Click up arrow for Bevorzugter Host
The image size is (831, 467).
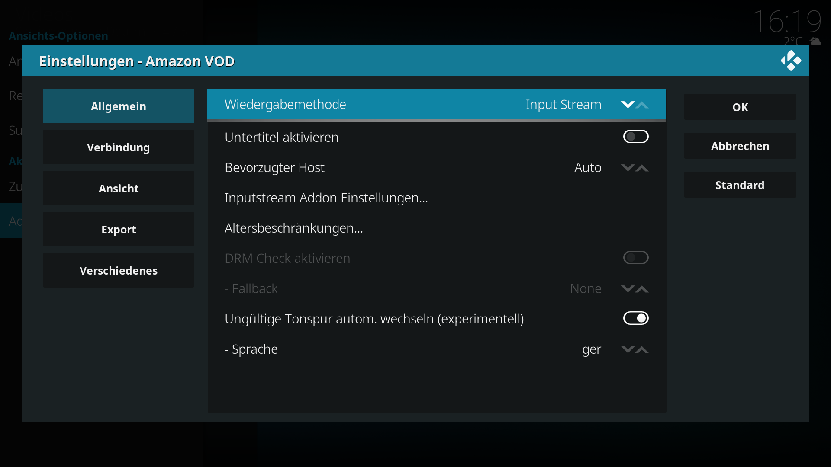pyautogui.click(x=642, y=168)
